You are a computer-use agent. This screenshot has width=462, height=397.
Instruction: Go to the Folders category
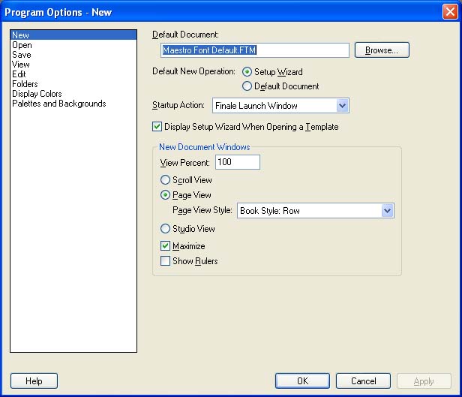point(25,84)
